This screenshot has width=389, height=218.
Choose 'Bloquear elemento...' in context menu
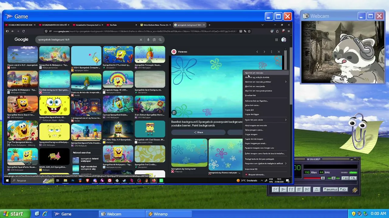(266, 175)
